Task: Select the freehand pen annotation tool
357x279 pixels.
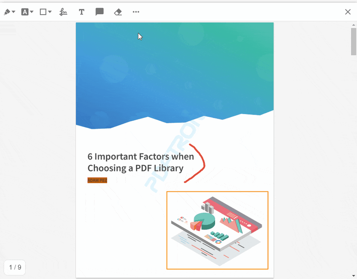Action: pyautogui.click(x=7, y=12)
